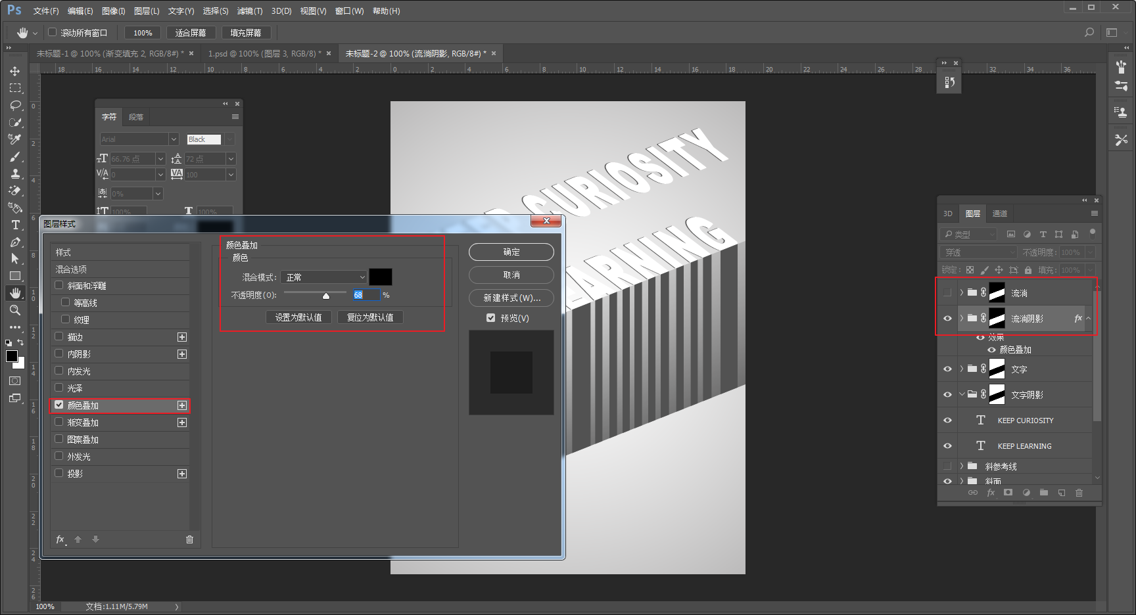Select the Eraser tool
Viewport: 1136px width, 615px height.
coord(15,191)
